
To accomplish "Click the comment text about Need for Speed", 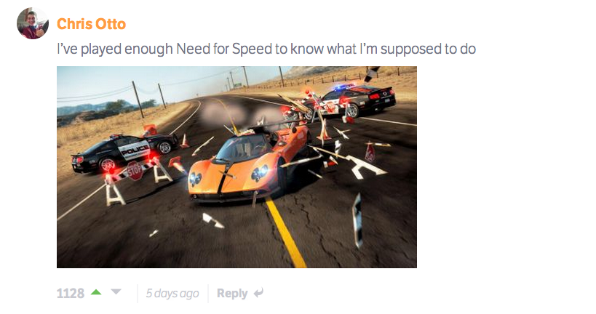I will point(266,49).
